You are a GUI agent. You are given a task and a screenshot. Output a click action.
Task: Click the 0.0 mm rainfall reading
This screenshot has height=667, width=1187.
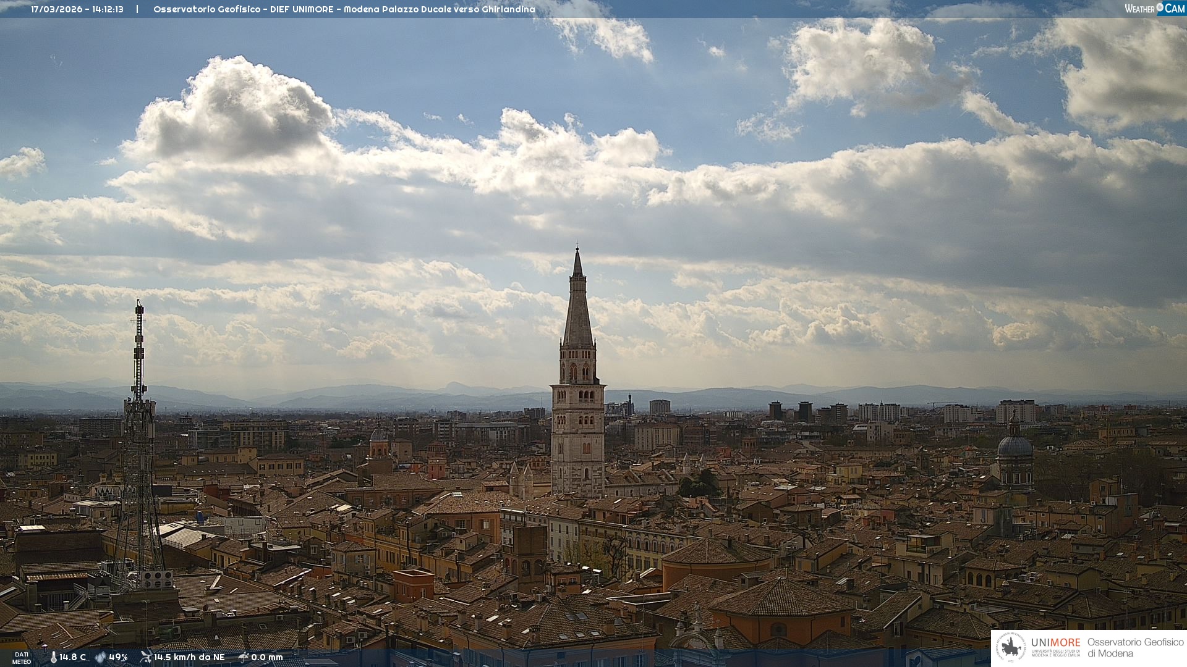tap(266, 657)
